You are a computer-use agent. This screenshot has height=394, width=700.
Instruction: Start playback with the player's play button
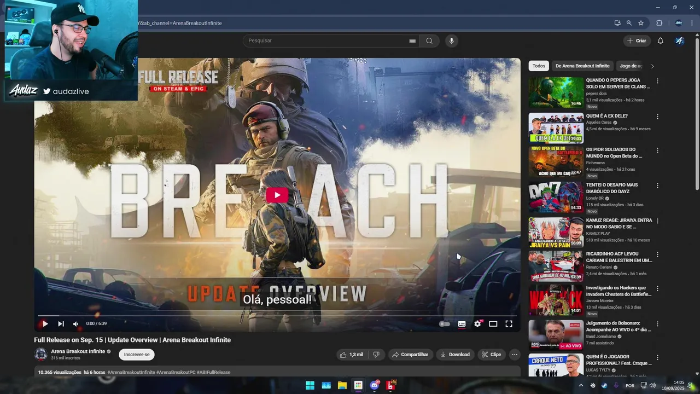(x=44, y=324)
